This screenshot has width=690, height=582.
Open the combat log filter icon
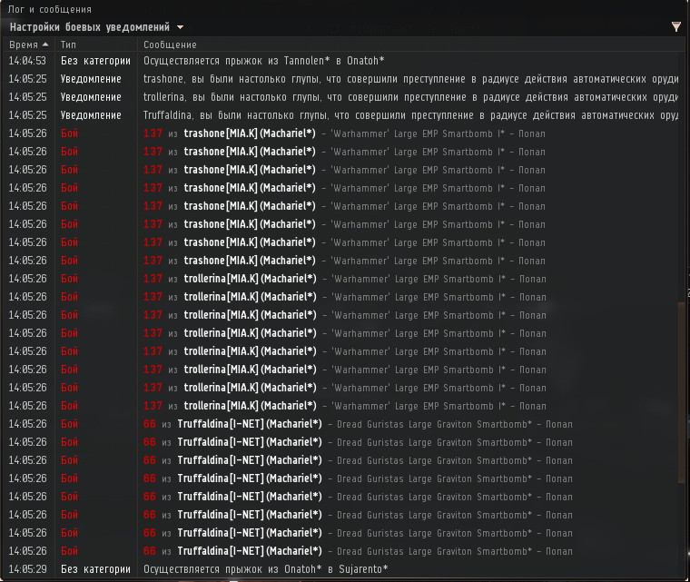tap(675, 27)
